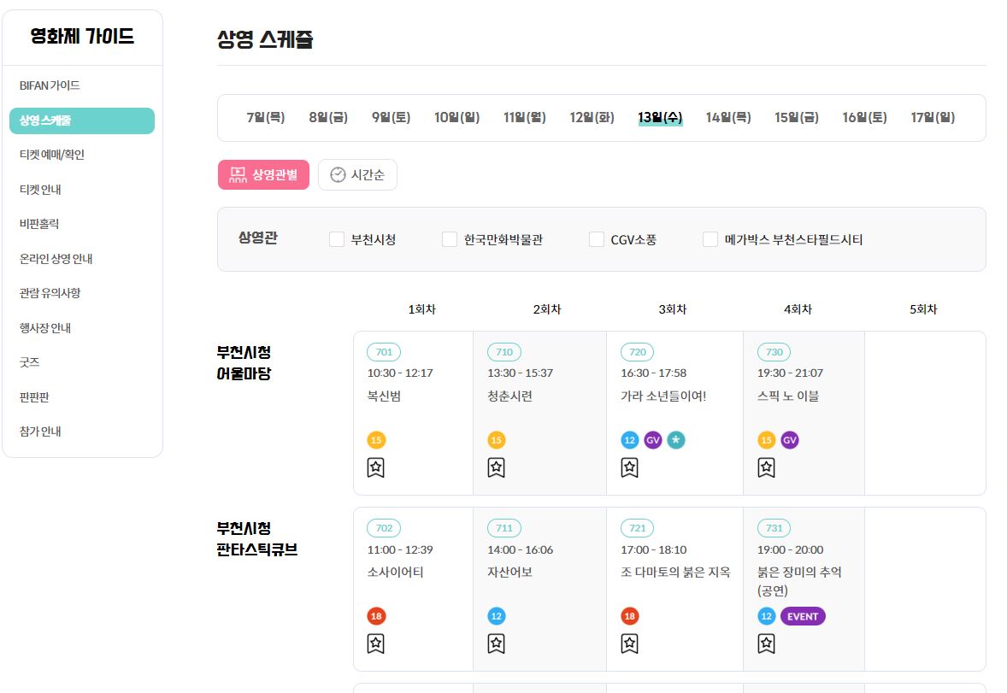Select the 9일(토) date tab
The image size is (1007, 693).
click(x=391, y=118)
